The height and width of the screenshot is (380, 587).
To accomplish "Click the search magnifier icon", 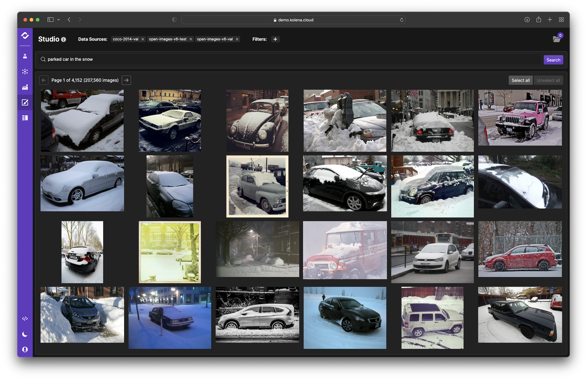I will pyautogui.click(x=43, y=59).
